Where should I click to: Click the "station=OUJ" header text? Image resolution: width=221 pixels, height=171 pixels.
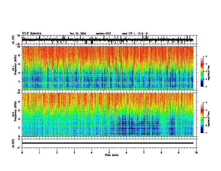(103, 34)
